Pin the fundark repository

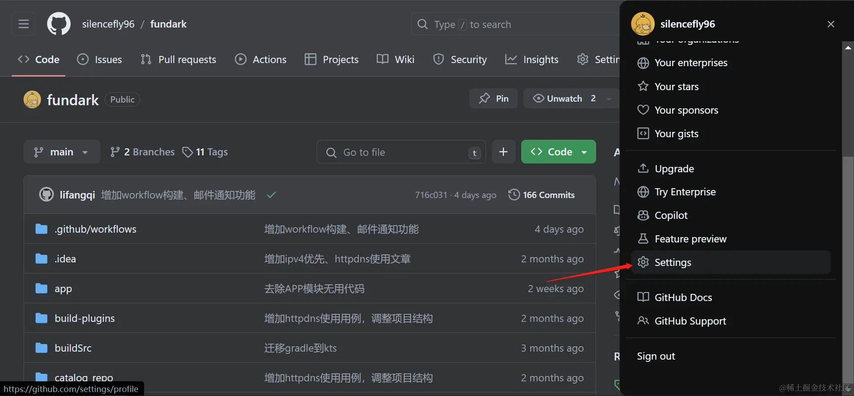point(493,99)
